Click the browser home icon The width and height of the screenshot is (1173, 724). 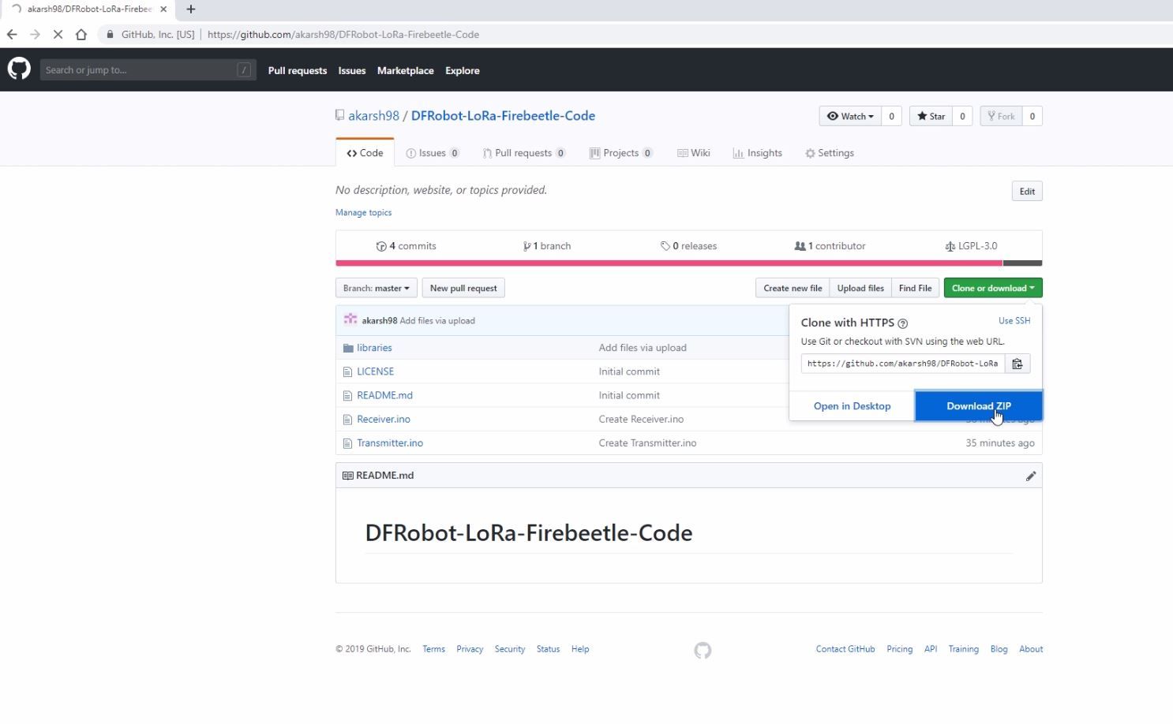(81, 35)
